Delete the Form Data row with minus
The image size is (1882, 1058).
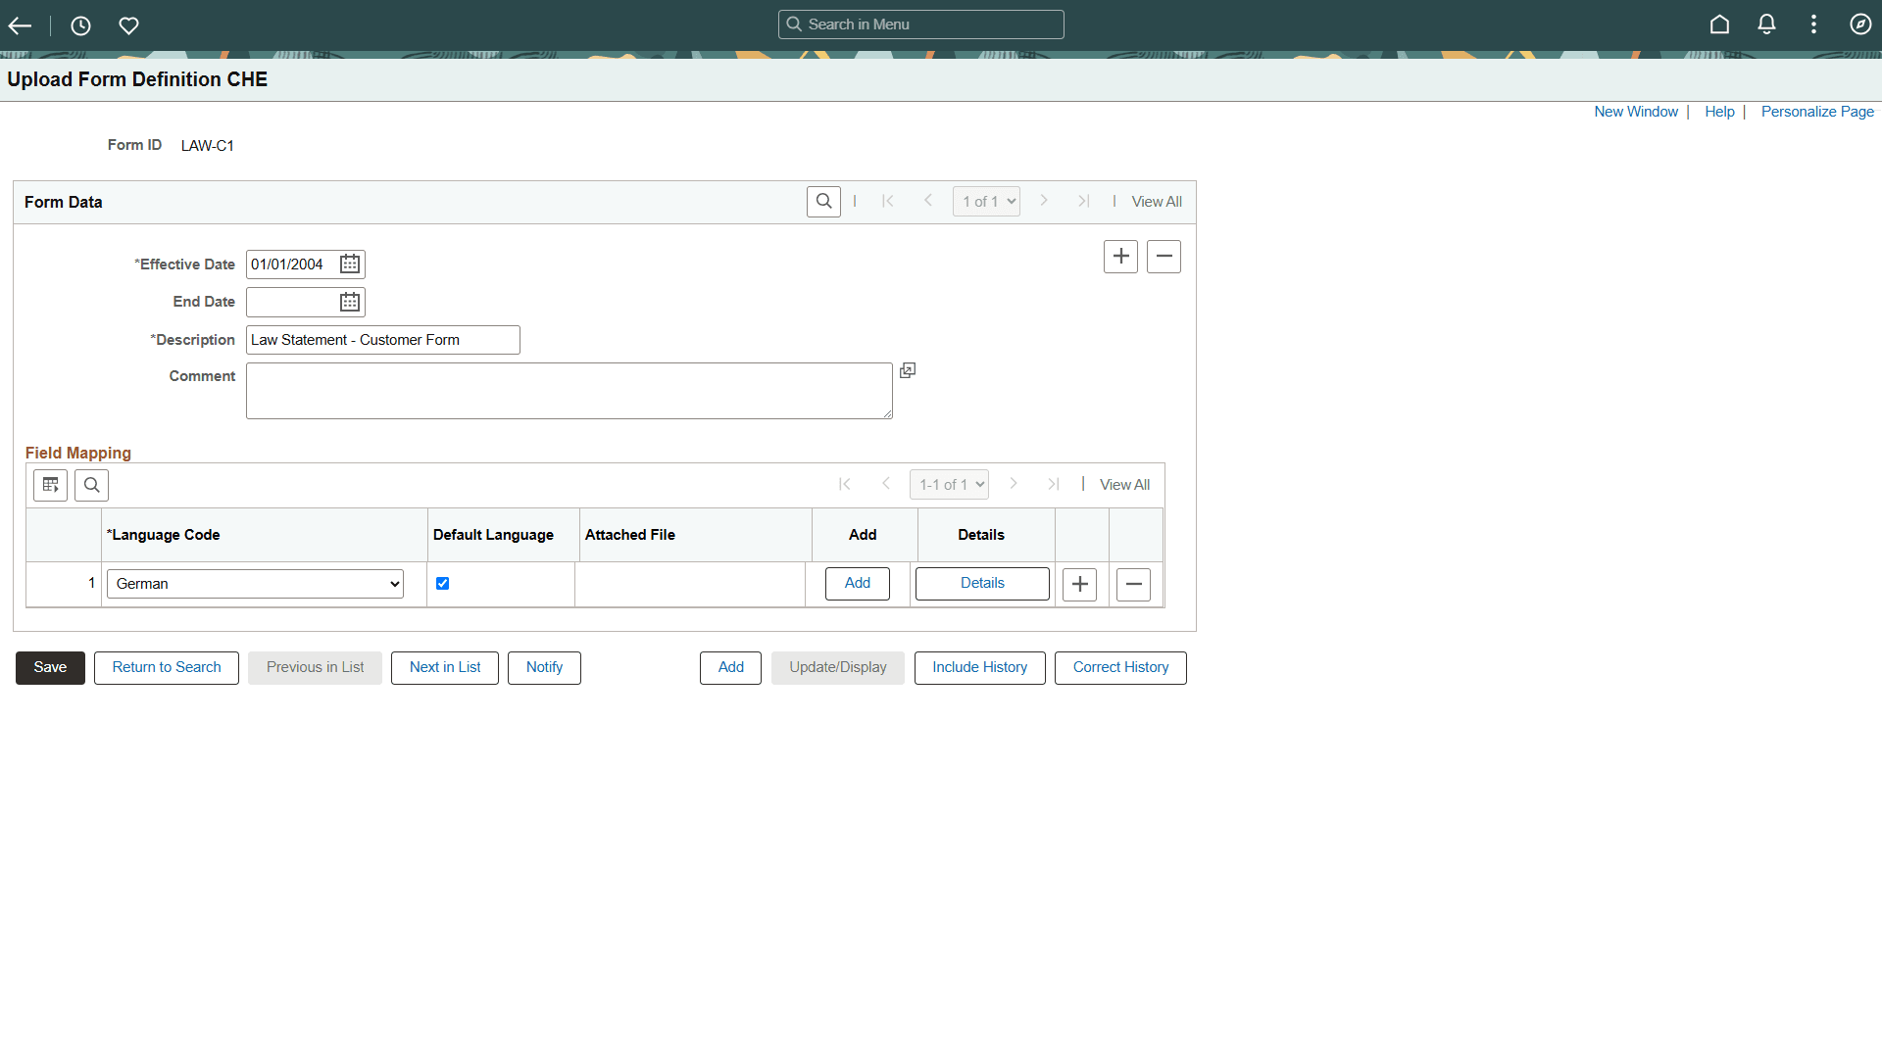(x=1164, y=257)
